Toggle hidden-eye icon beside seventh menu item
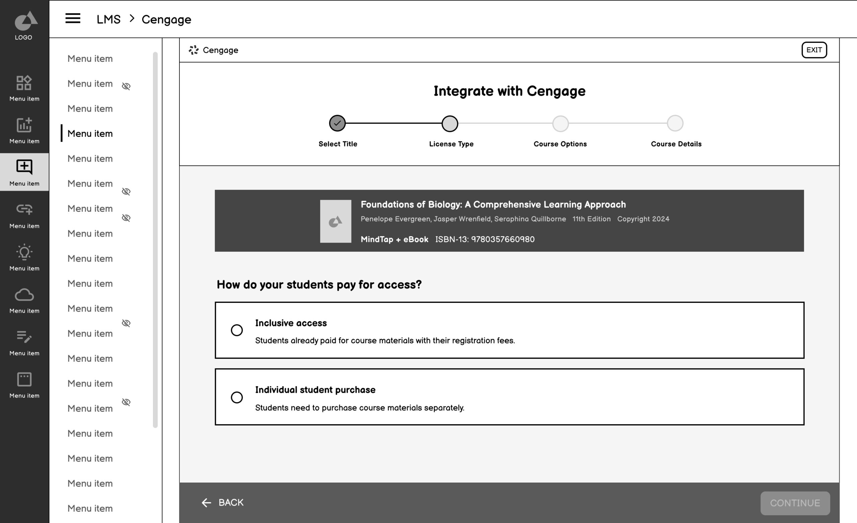The height and width of the screenshot is (523, 857). [126, 218]
